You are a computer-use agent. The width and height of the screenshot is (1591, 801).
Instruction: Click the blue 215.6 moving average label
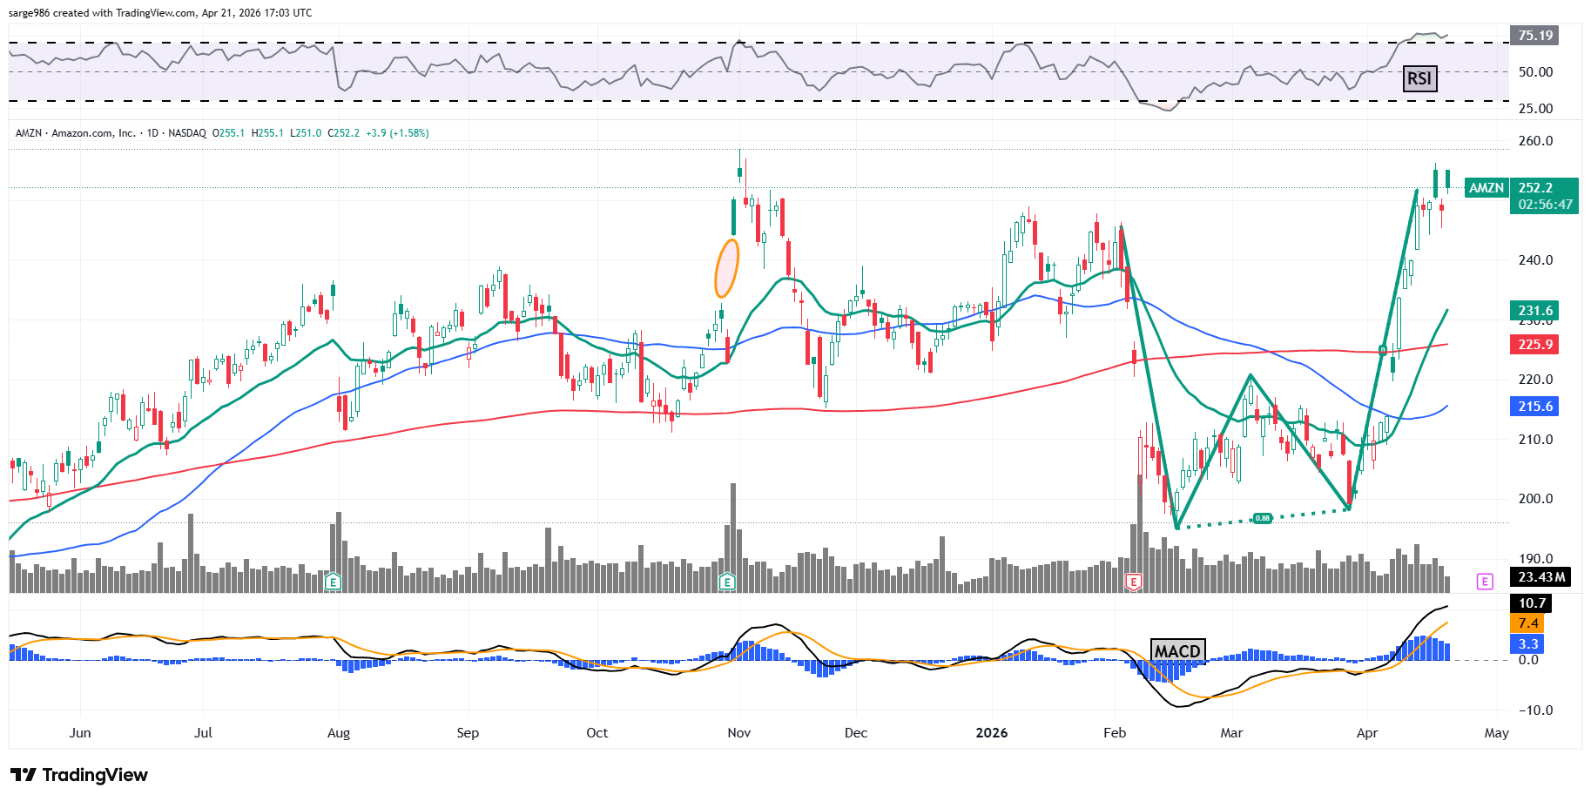(x=1535, y=407)
